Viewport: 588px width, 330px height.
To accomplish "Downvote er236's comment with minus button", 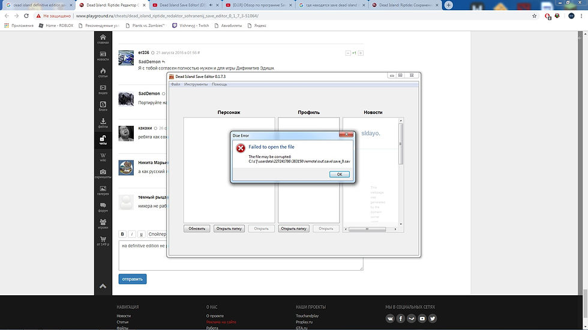I will pos(348,53).
